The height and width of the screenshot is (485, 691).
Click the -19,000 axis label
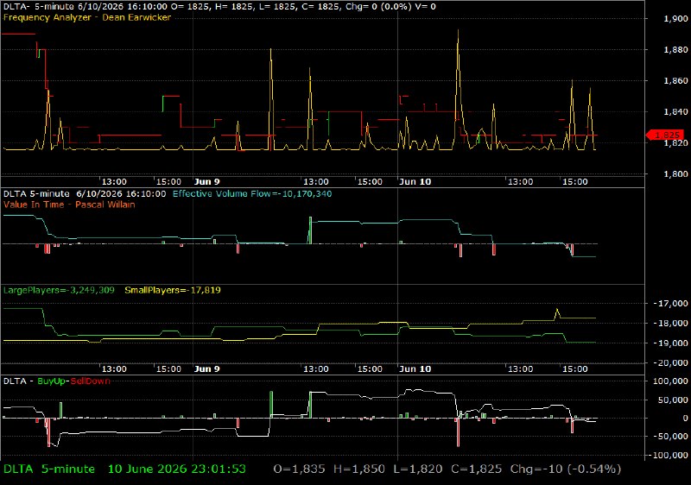tap(670, 343)
